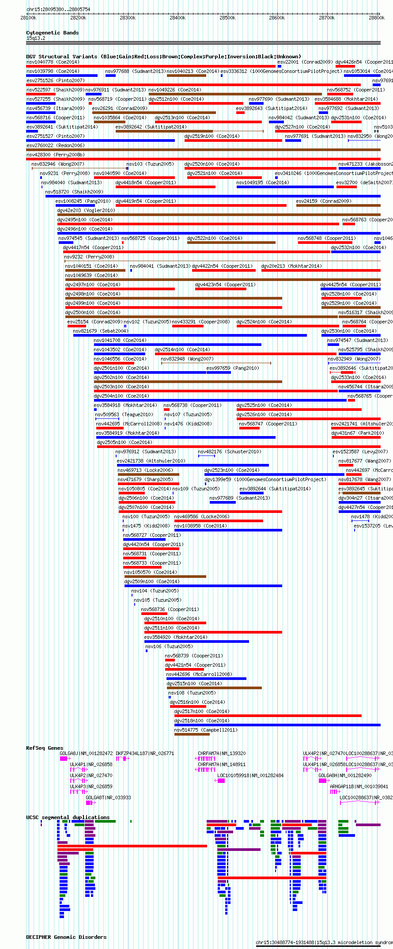Click variant dgv2518n100 (Coe2014)
The image size is (393, 949).
click(277, 725)
